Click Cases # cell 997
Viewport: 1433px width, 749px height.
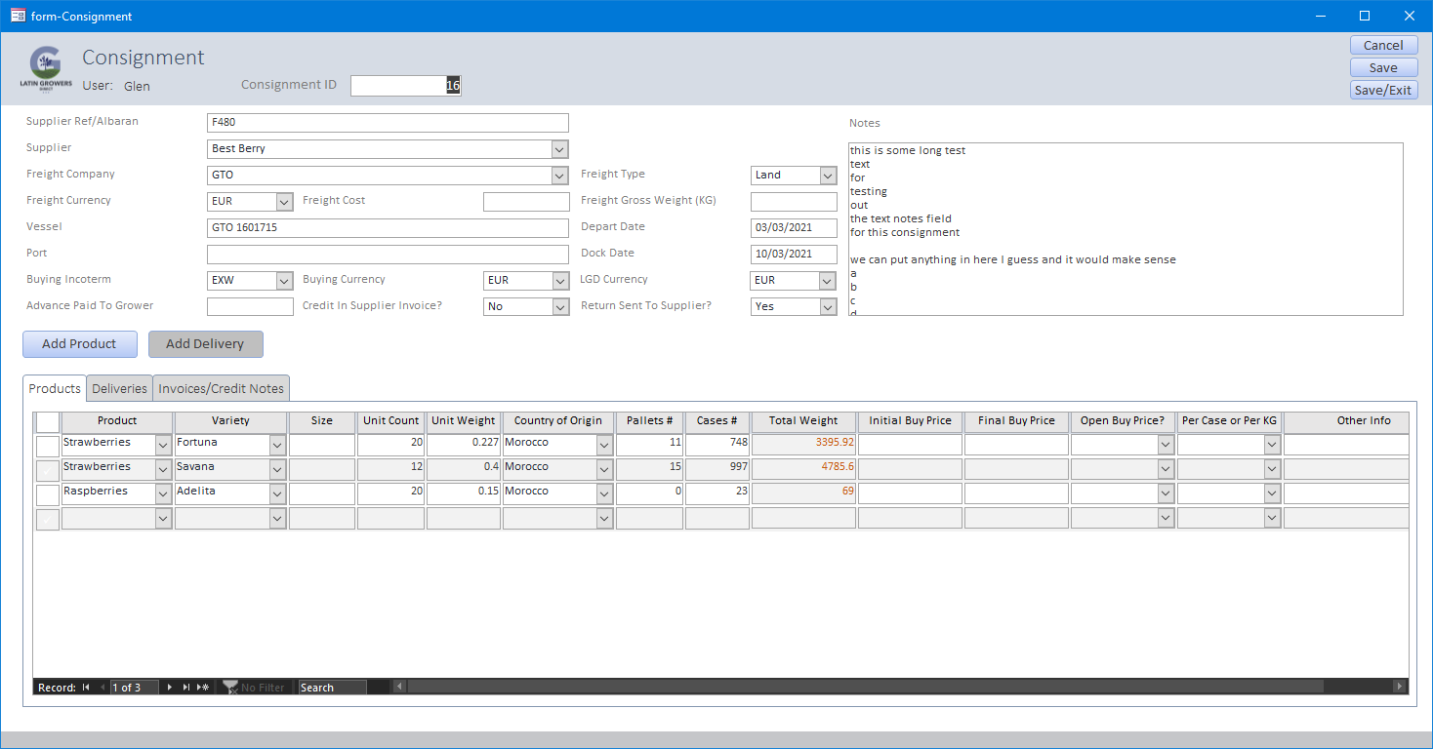(717, 470)
